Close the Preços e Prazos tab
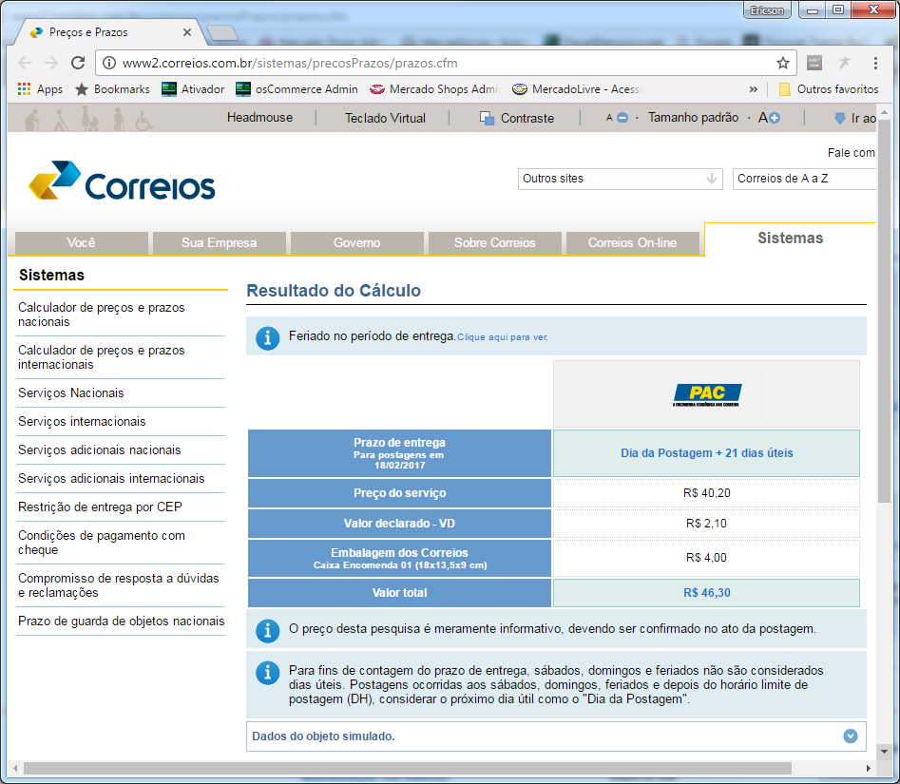This screenshot has height=784, width=900. coord(187,32)
